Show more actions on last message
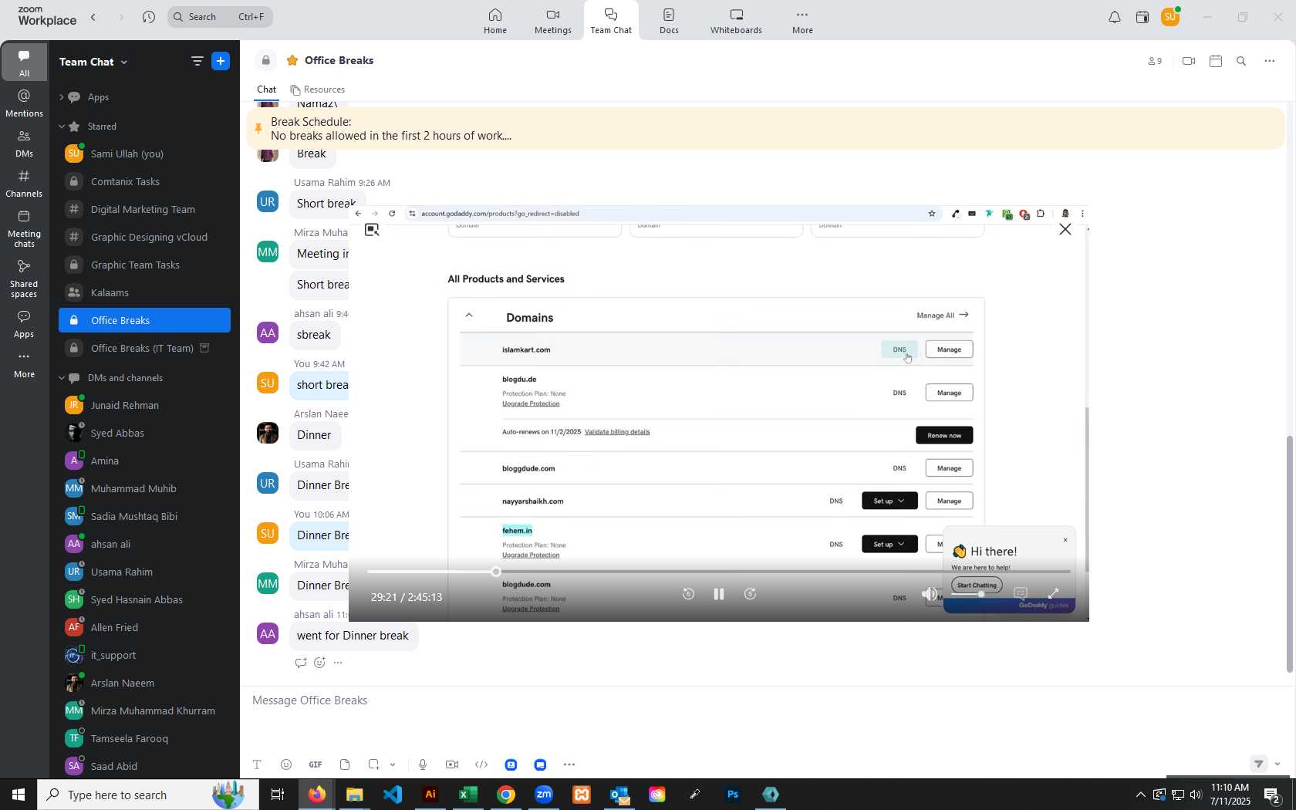The height and width of the screenshot is (810, 1296). 338,663
